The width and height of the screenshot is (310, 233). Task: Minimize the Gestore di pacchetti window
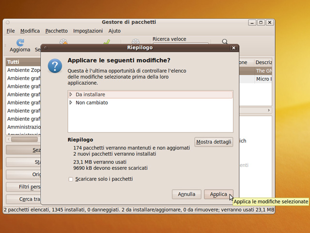252,22
